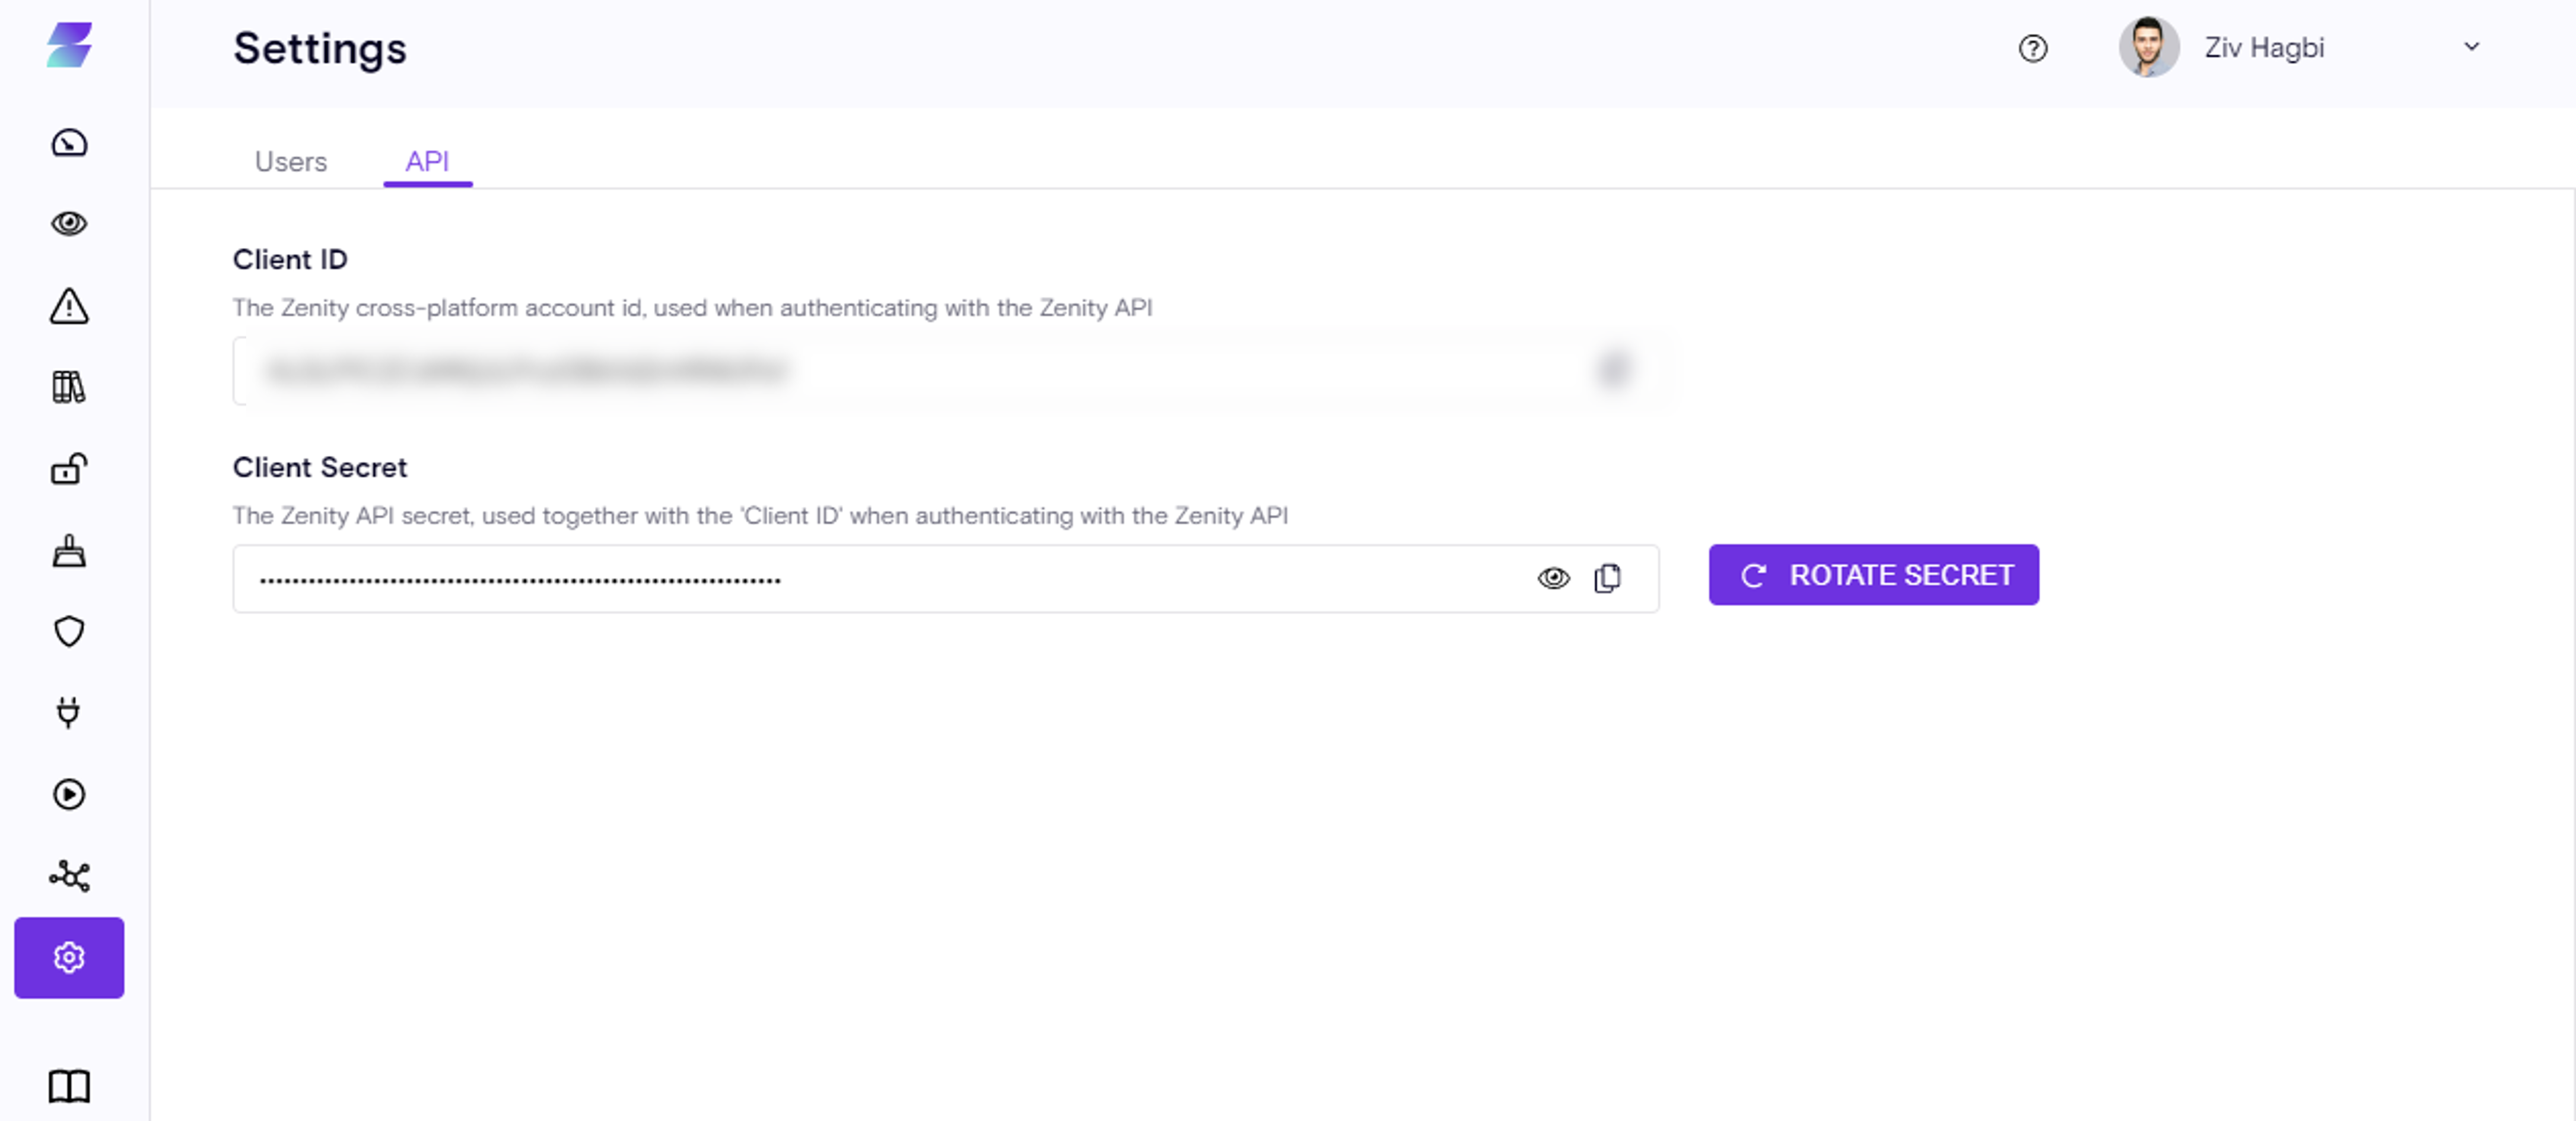The height and width of the screenshot is (1121, 2576).
Task: Open the documentation book icon
Action: click(69, 1086)
